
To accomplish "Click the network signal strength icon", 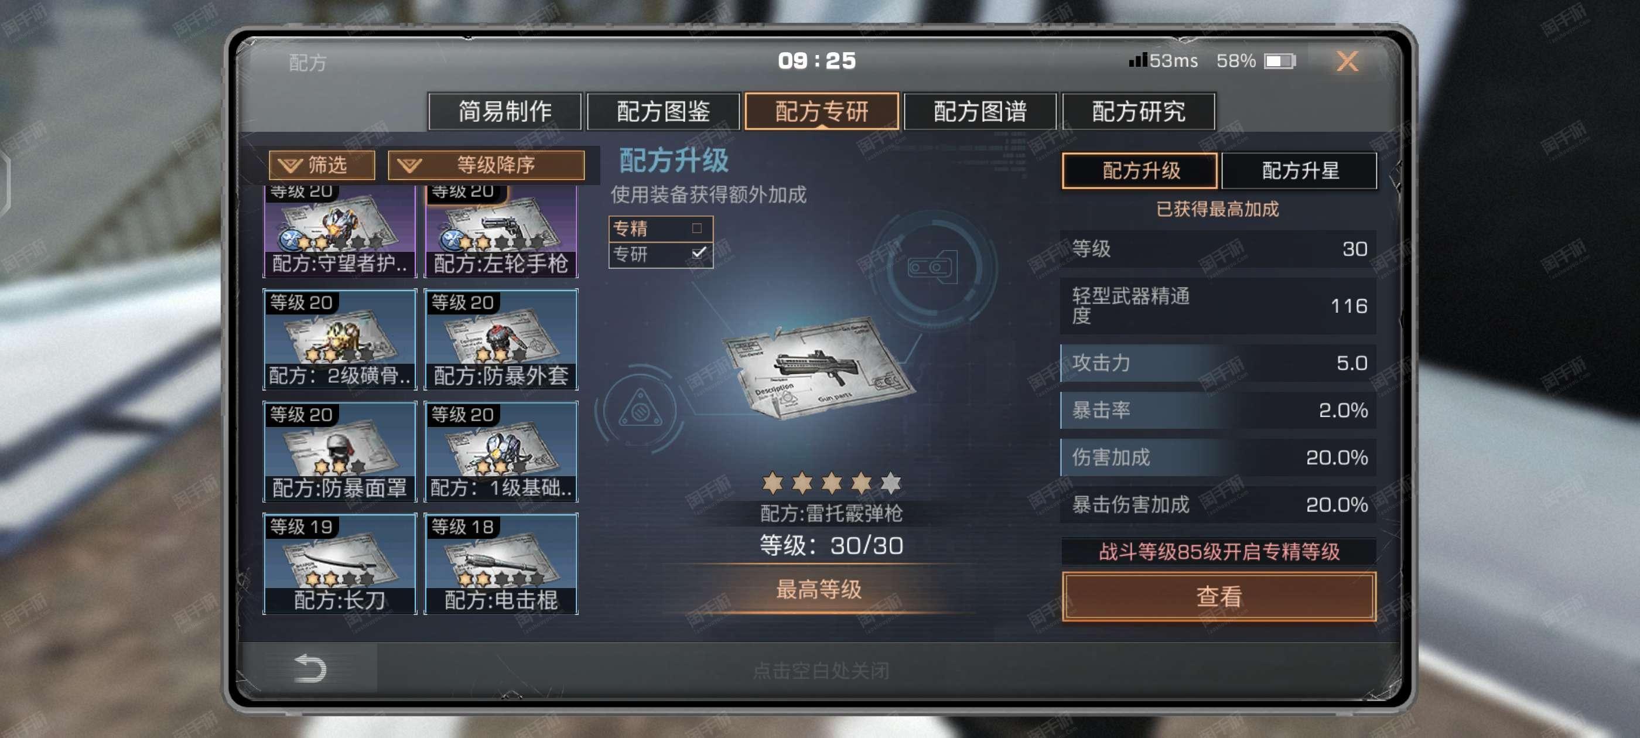I will point(1137,60).
